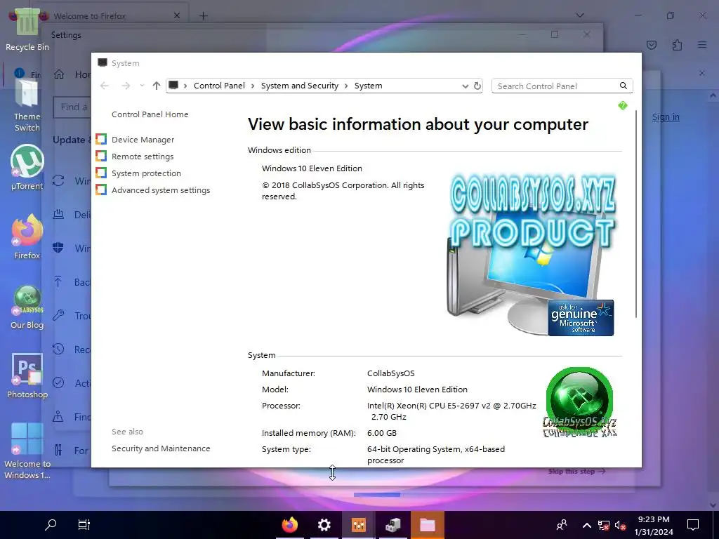This screenshot has width=719, height=539.
Task: Click Find a setting search box
Action: [72, 107]
